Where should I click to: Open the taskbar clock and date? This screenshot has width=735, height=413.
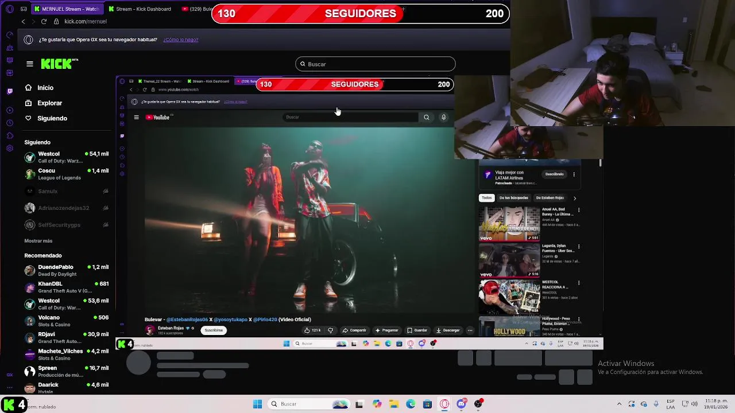[x=717, y=404]
